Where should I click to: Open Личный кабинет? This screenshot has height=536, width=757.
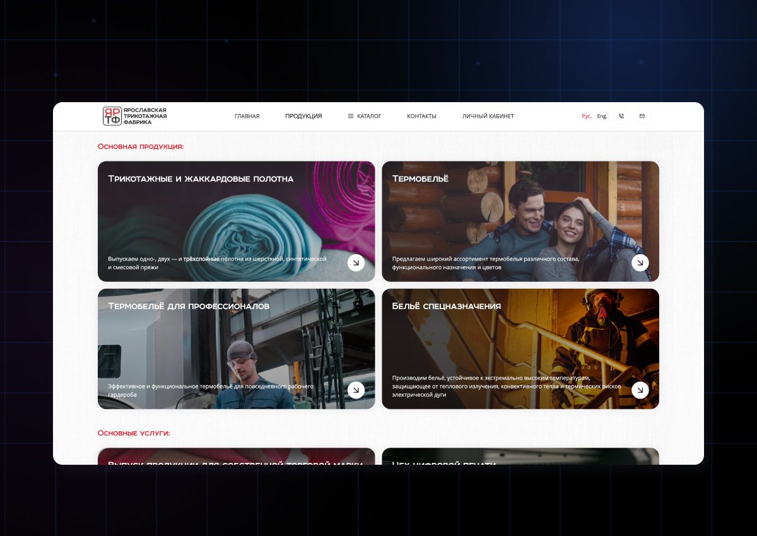(488, 116)
